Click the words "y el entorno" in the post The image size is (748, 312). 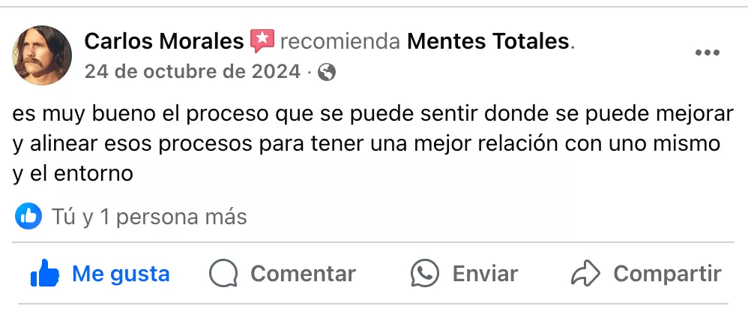pyautogui.click(x=73, y=173)
